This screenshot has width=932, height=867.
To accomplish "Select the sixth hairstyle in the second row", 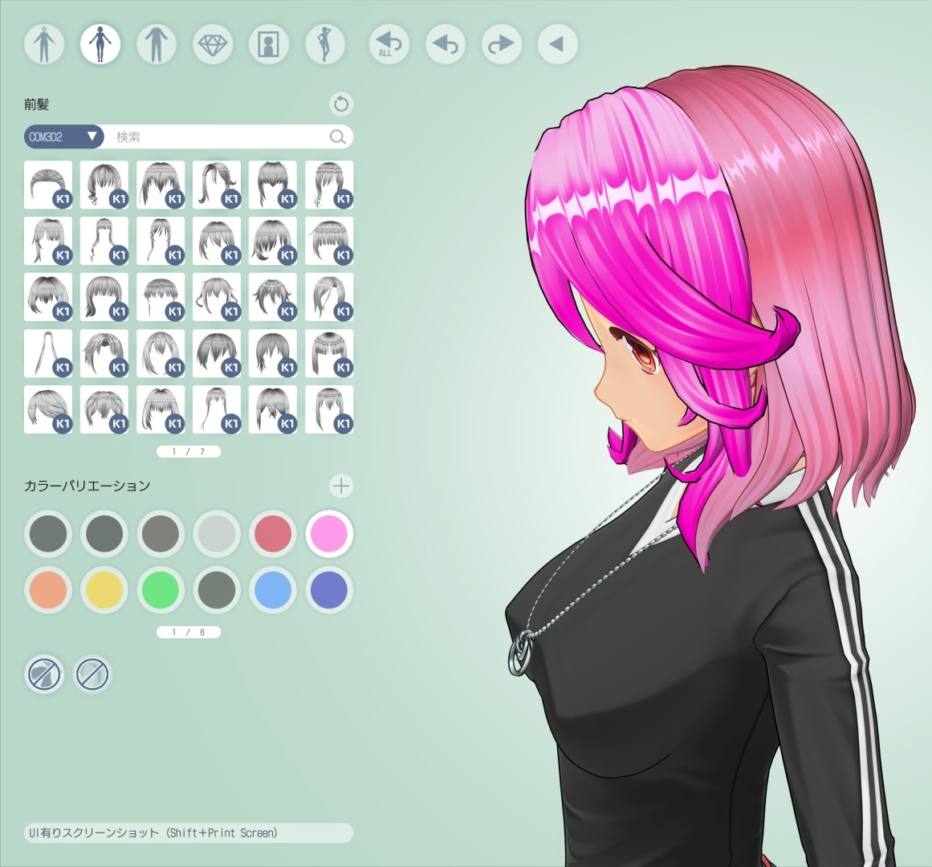I will pyautogui.click(x=329, y=241).
